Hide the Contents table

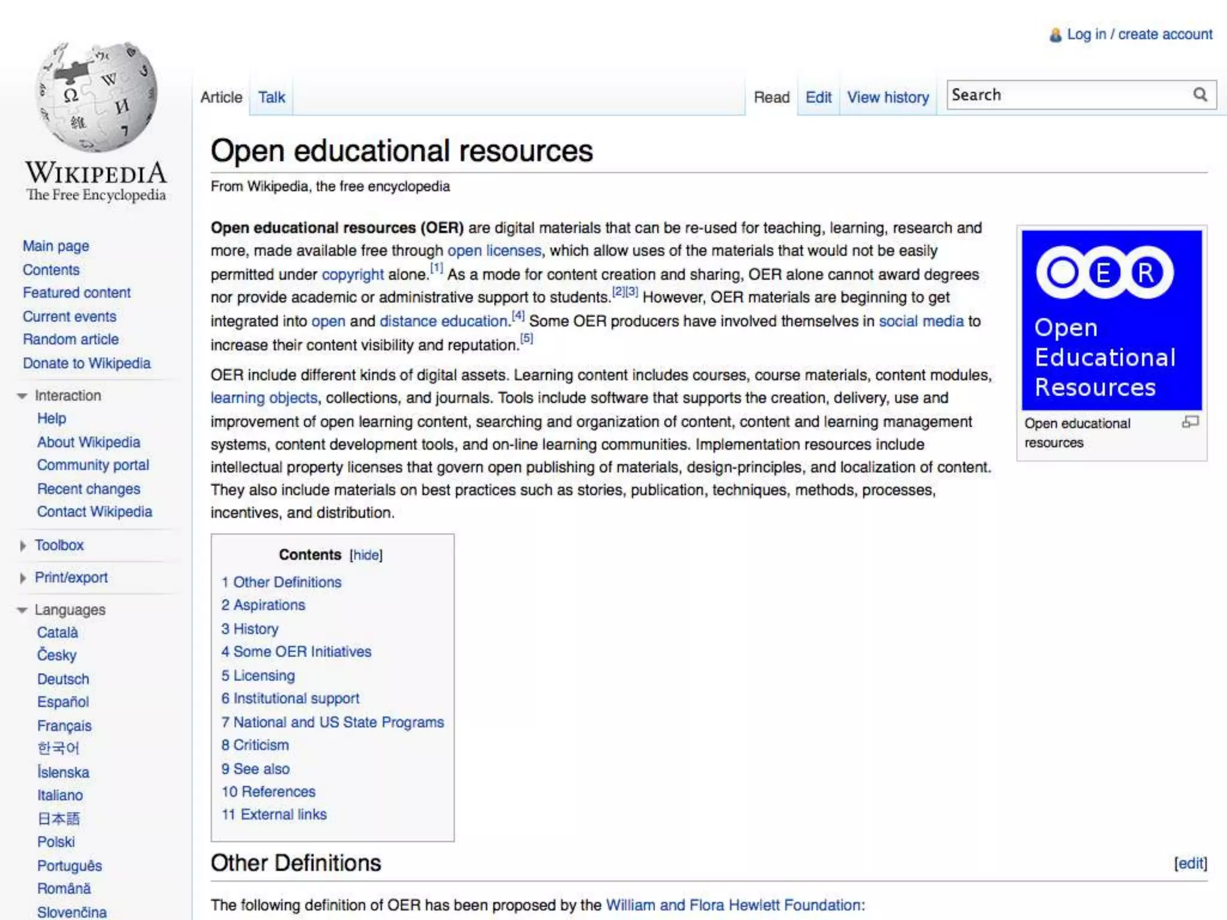click(x=366, y=555)
